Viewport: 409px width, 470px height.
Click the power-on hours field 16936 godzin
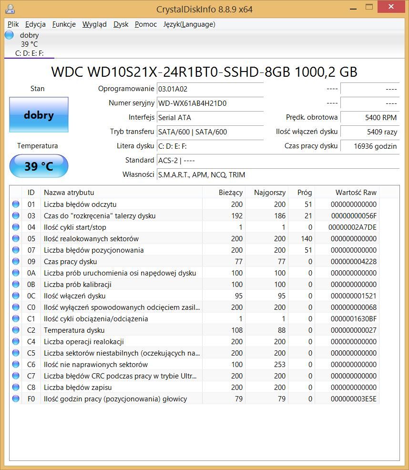pos(370,146)
